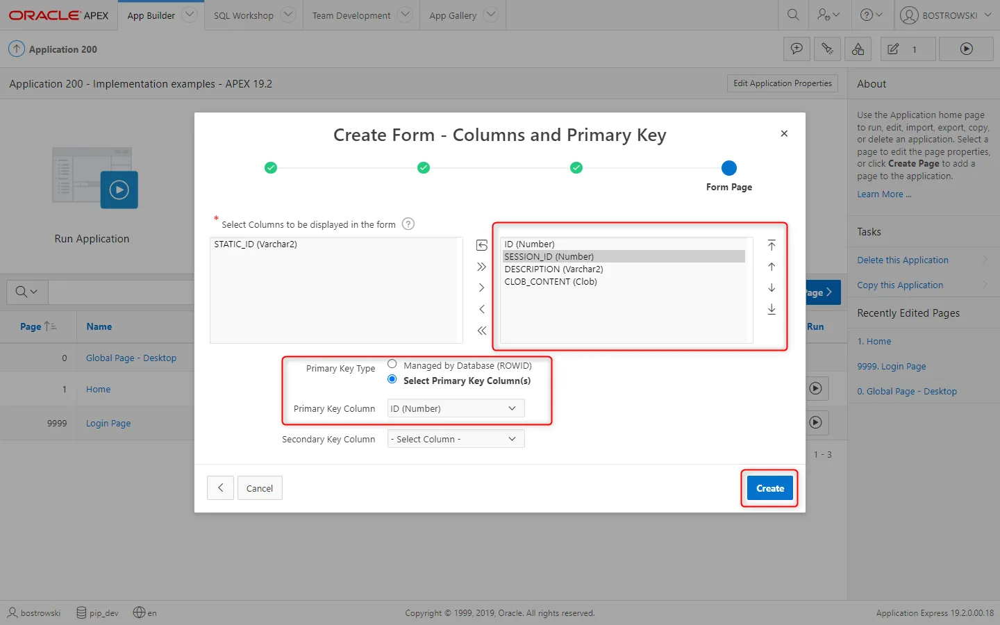
Task: Open the SQL Workshop tab
Action: pyautogui.click(x=244, y=15)
